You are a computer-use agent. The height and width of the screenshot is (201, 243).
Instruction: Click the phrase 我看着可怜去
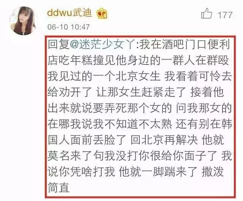[x=198, y=77]
